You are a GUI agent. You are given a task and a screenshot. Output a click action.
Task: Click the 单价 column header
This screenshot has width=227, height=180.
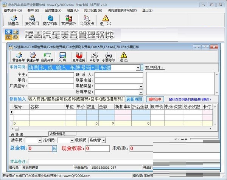tap(81, 107)
